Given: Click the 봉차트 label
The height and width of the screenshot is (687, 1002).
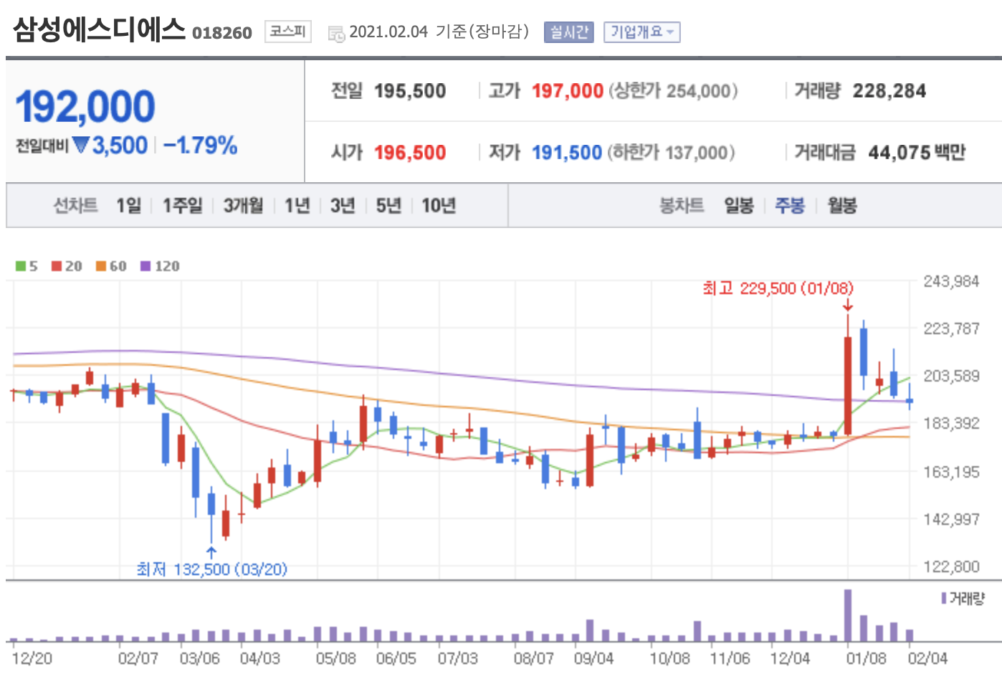Looking at the screenshot, I should [682, 206].
